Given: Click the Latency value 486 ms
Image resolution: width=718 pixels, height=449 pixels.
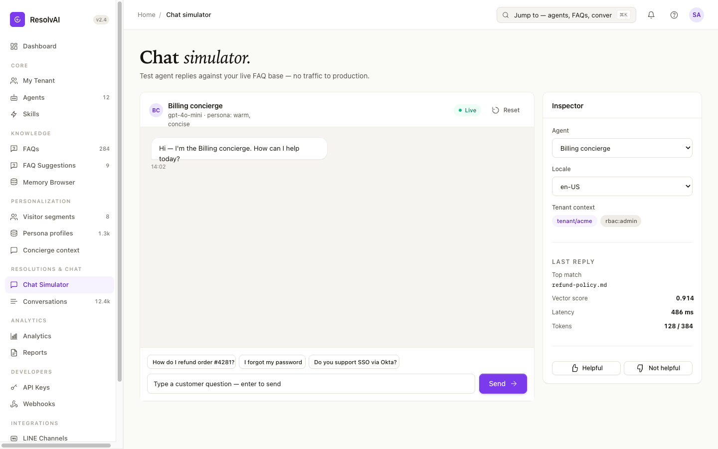Looking at the screenshot, I should click(682, 312).
